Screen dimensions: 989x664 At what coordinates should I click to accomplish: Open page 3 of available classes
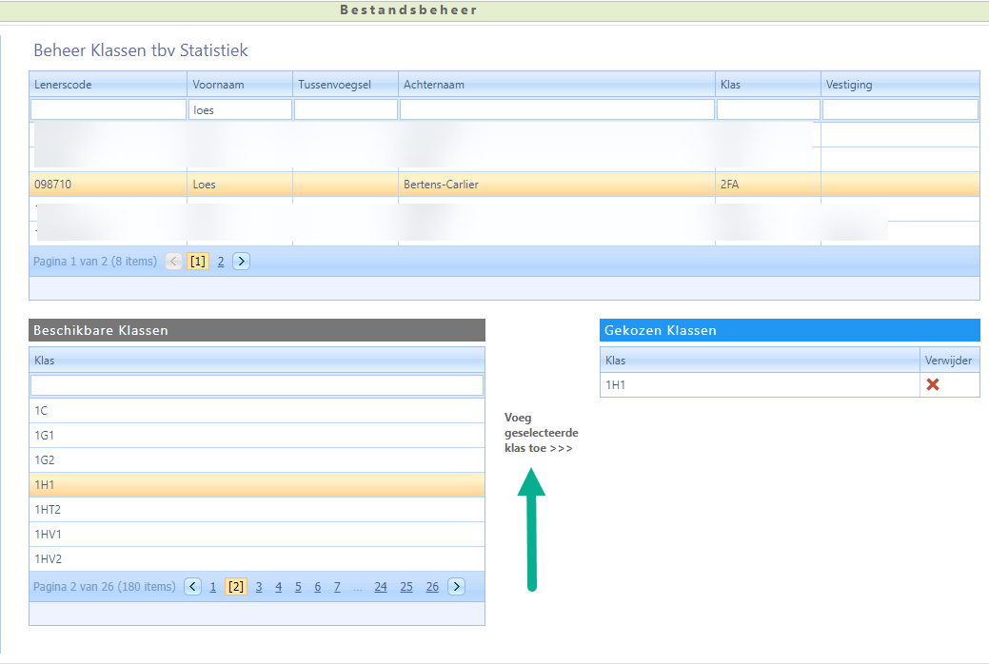tap(259, 587)
